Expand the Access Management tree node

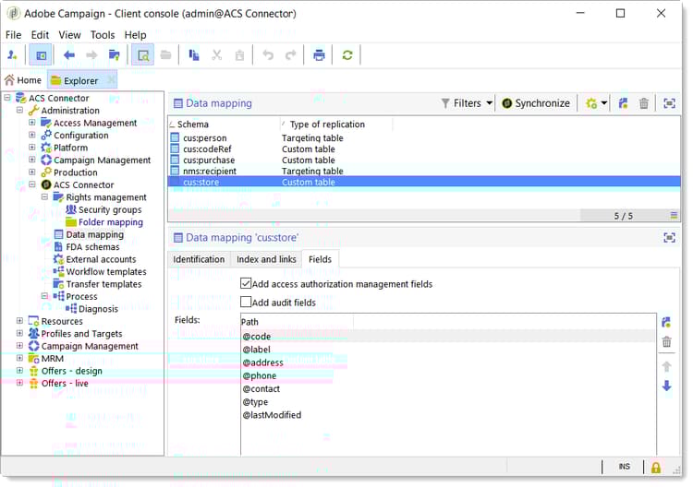click(32, 123)
